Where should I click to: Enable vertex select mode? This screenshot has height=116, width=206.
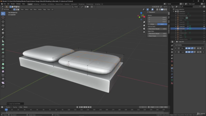14,9
